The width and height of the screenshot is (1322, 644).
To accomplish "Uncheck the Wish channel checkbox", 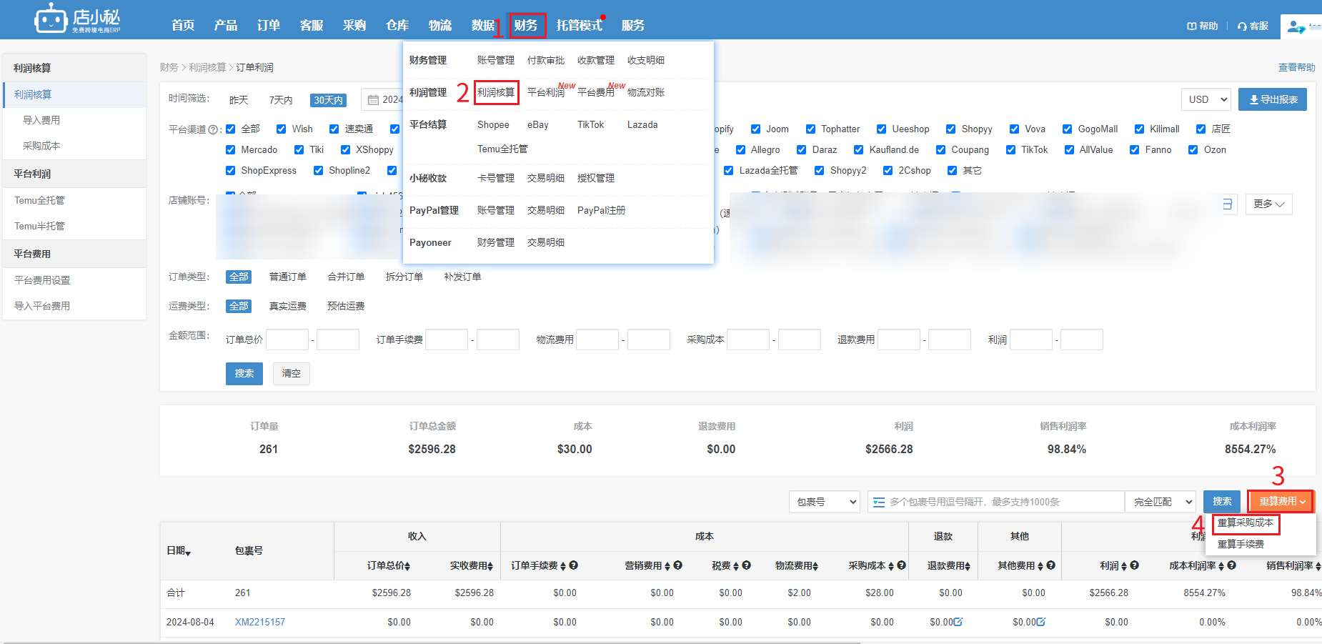I will (x=282, y=129).
